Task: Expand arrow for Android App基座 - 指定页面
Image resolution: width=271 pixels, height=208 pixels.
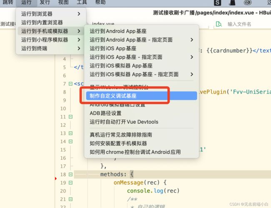Action: point(192,40)
